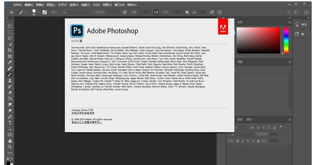Open the 图像(I) menu
The image size is (317, 165).
tap(40, 5)
